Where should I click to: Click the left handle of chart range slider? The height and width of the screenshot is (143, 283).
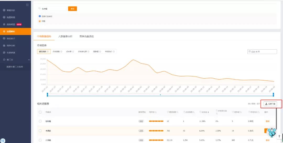47,94
